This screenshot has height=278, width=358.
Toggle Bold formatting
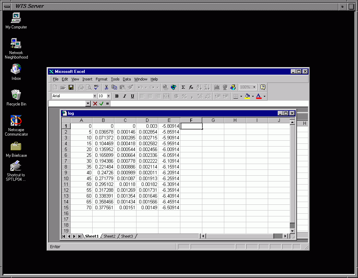point(117,96)
